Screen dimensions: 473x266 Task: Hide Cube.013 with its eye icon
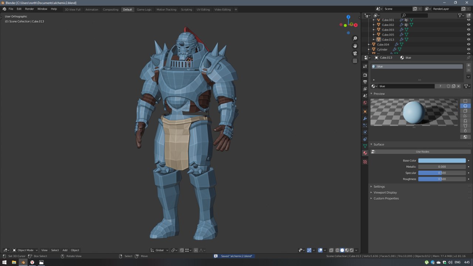tap(469, 40)
